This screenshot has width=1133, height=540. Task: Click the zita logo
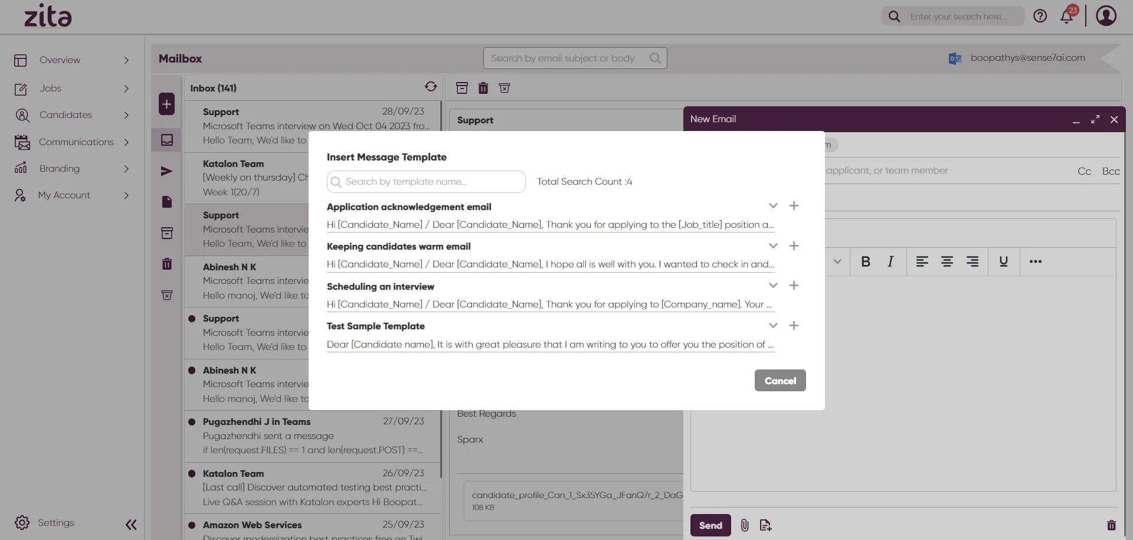(48, 16)
